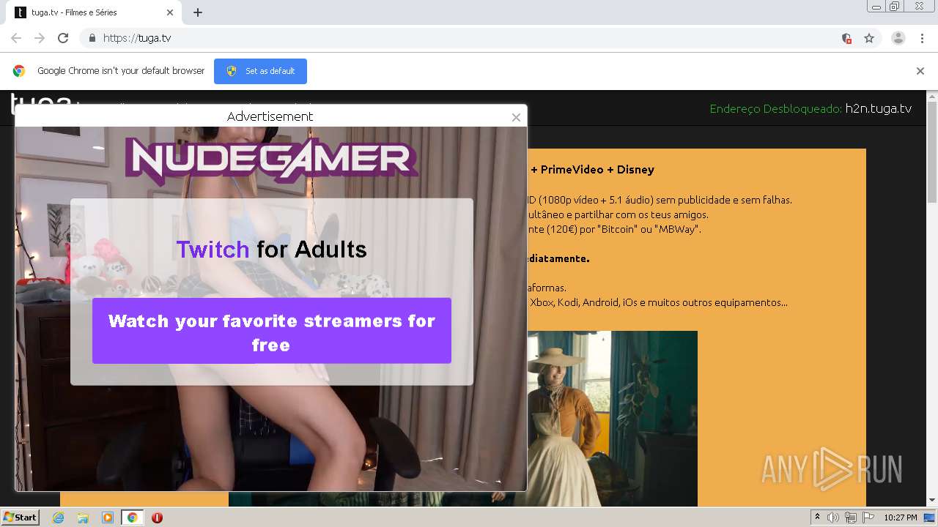Screen dimensions: 938x527
Task: Open a new tab with plus button
Action: (198, 12)
